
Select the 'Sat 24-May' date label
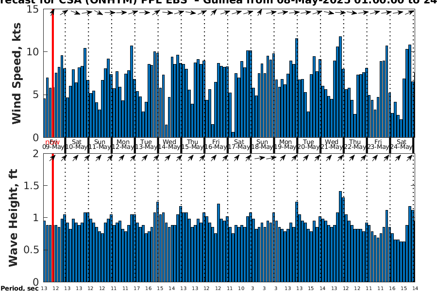click(x=401, y=144)
